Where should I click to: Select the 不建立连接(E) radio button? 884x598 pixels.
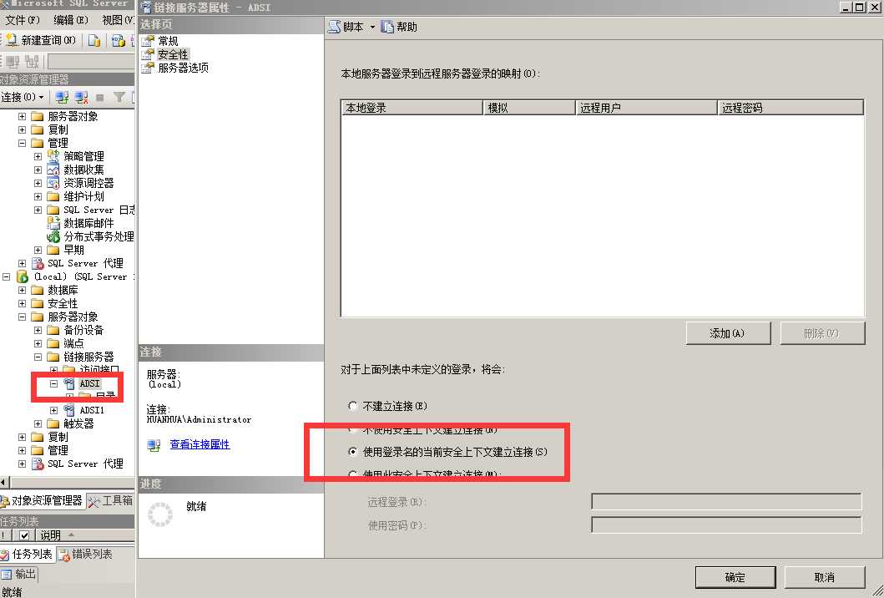(353, 406)
